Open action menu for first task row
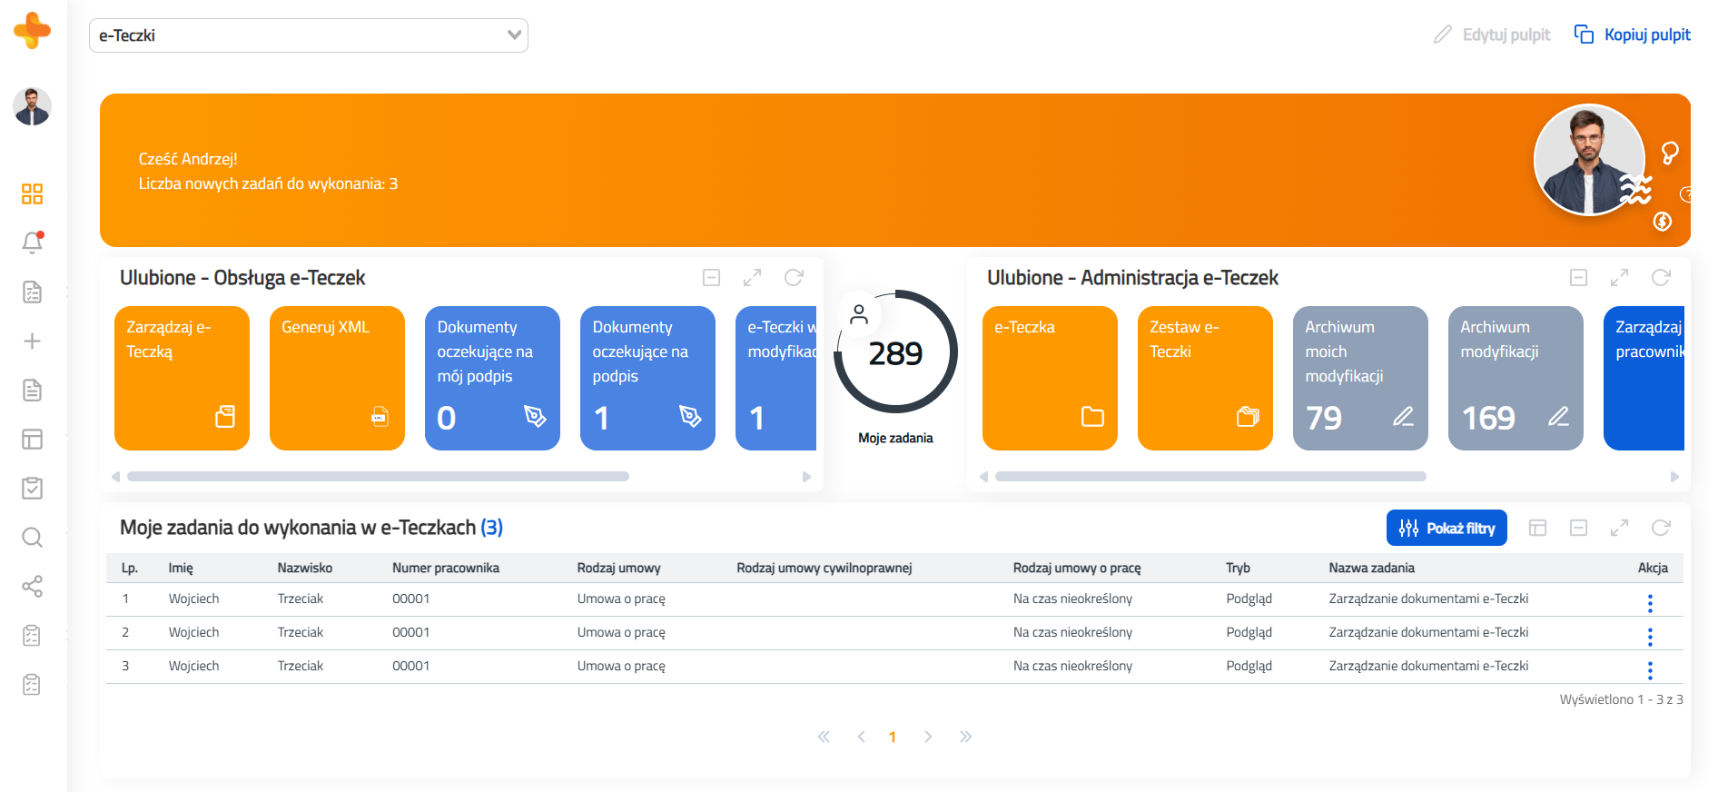Viewport: 1718px width, 792px height. click(x=1650, y=603)
